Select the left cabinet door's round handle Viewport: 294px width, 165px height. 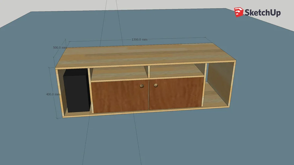142,86
